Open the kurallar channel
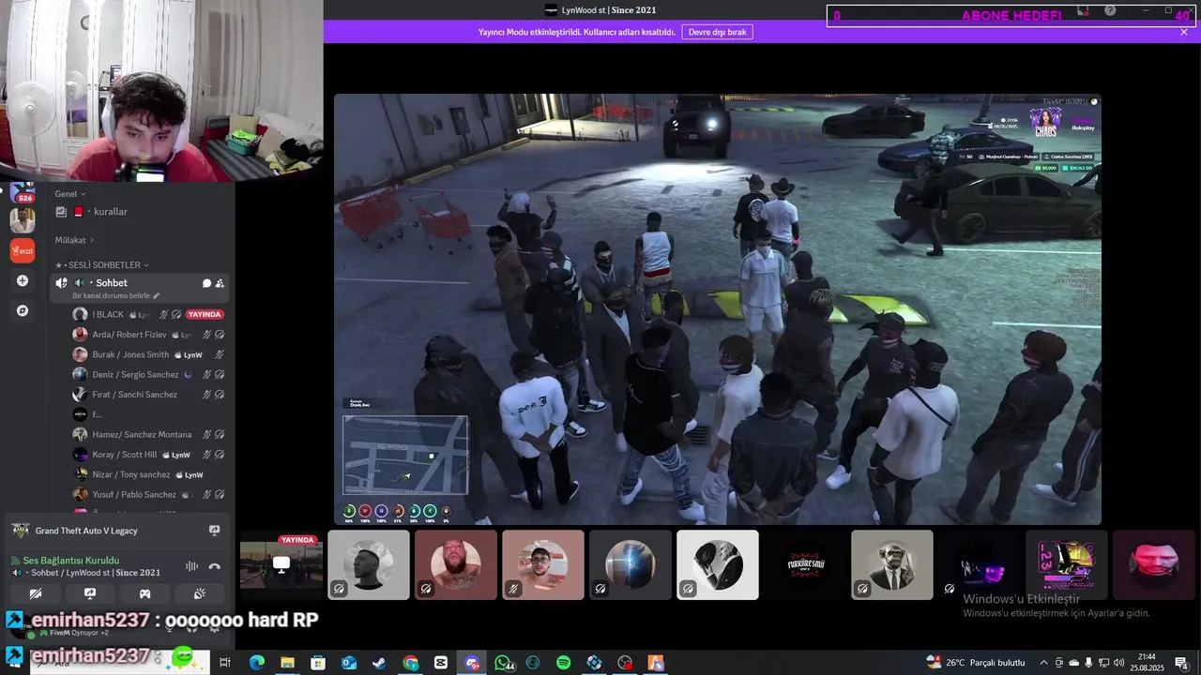Image resolution: width=1201 pixels, height=675 pixels. [141, 212]
